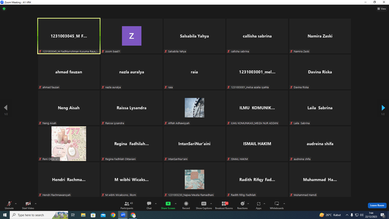
Task: Click the taskbar search box
Action: (39, 215)
